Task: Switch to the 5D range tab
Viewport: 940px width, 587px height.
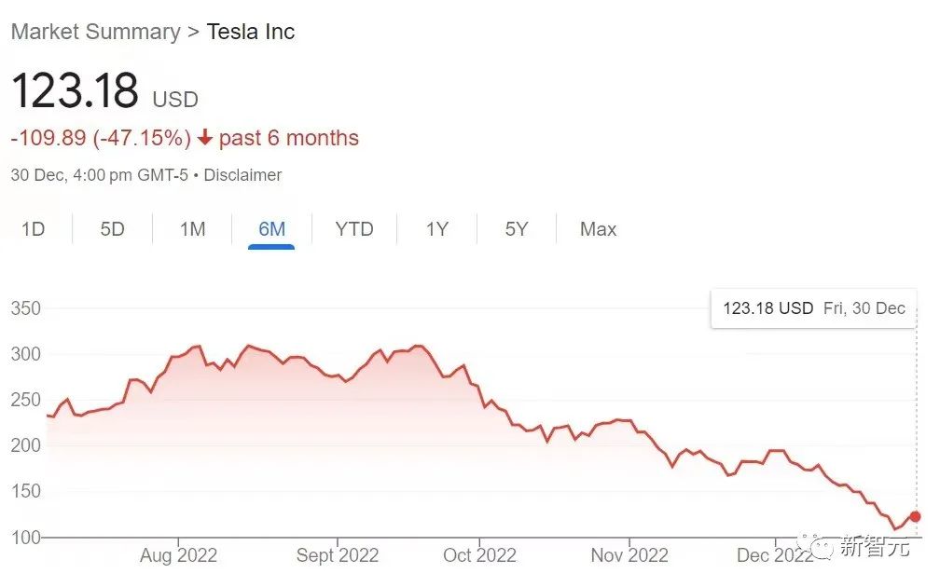Action: 113,229
